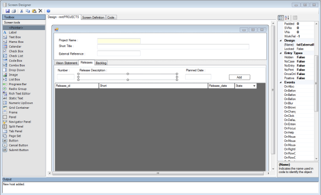Select the Combo Box tool
This screenshot has height=195, width=321.
click(x=24, y=65)
